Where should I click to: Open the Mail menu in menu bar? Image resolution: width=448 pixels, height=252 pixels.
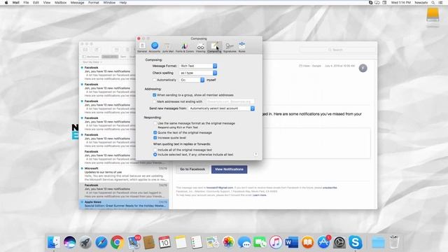point(16,3)
